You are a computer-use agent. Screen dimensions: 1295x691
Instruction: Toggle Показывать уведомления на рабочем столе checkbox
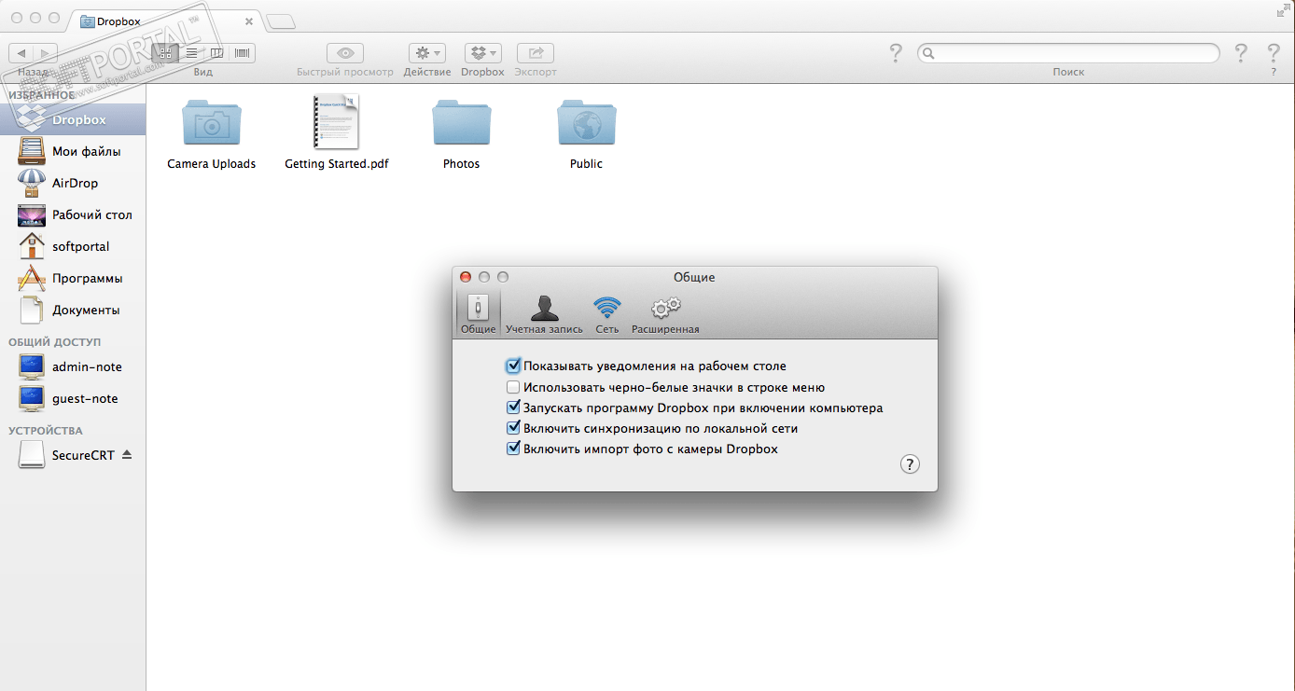pyautogui.click(x=513, y=366)
